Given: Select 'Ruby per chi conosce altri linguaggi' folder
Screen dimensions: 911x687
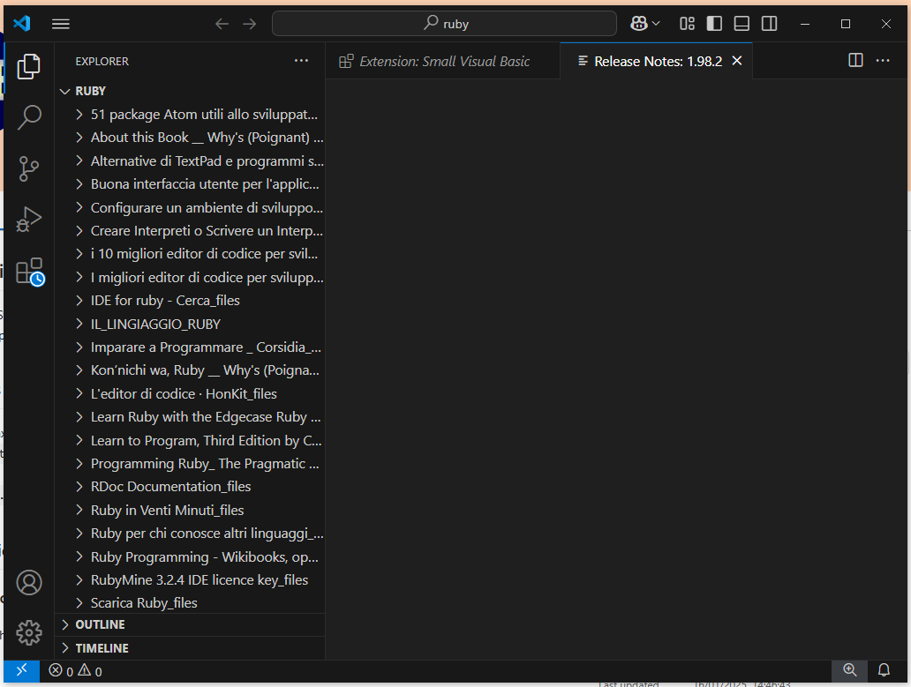Looking at the screenshot, I should click(x=190, y=534).
